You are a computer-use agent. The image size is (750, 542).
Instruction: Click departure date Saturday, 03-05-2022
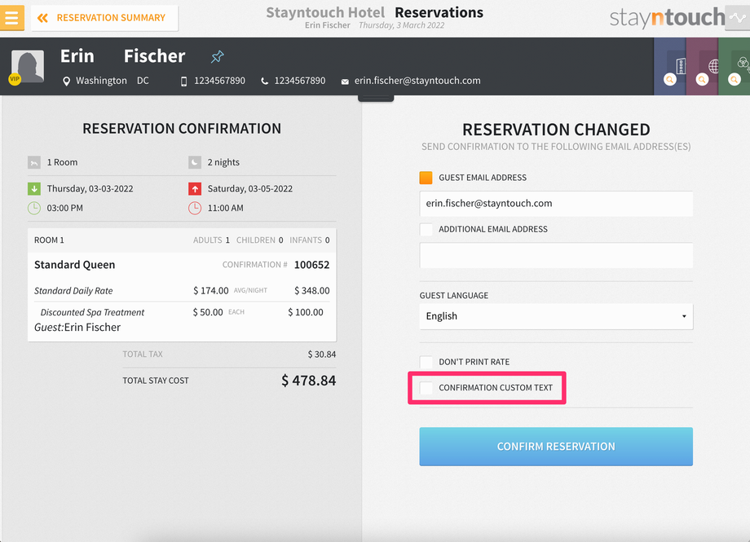(x=250, y=189)
